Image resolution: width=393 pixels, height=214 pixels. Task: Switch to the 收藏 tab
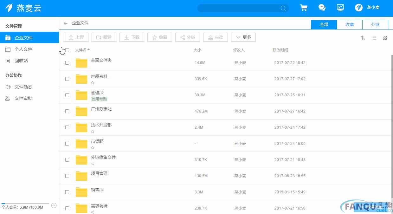(x=349, y=24)
